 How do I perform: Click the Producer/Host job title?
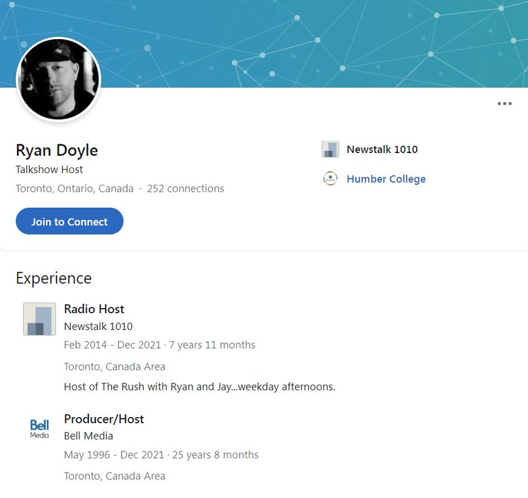[x=104, y=419]
